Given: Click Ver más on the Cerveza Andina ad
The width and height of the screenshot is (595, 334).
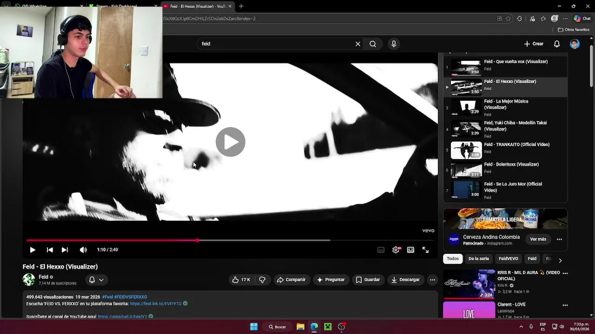Looking at the screenshot, I should pos(538,239).
